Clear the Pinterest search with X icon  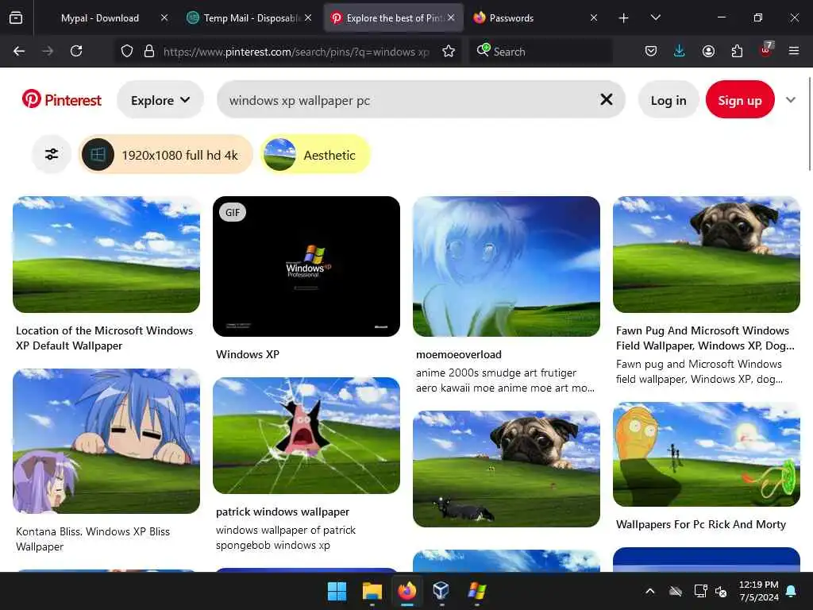606,99
